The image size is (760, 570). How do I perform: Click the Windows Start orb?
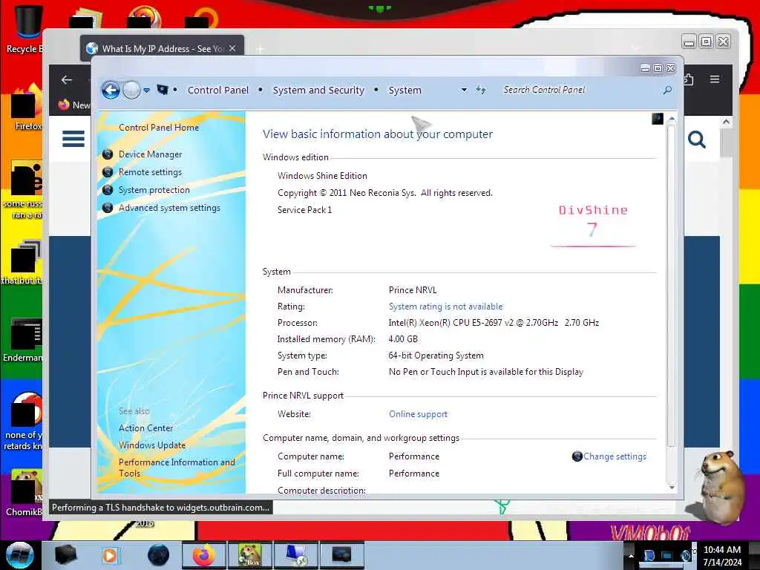[x=19, y=555]
